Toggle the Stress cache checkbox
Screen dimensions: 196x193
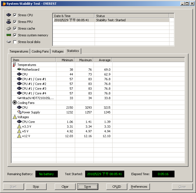(15, 28)
